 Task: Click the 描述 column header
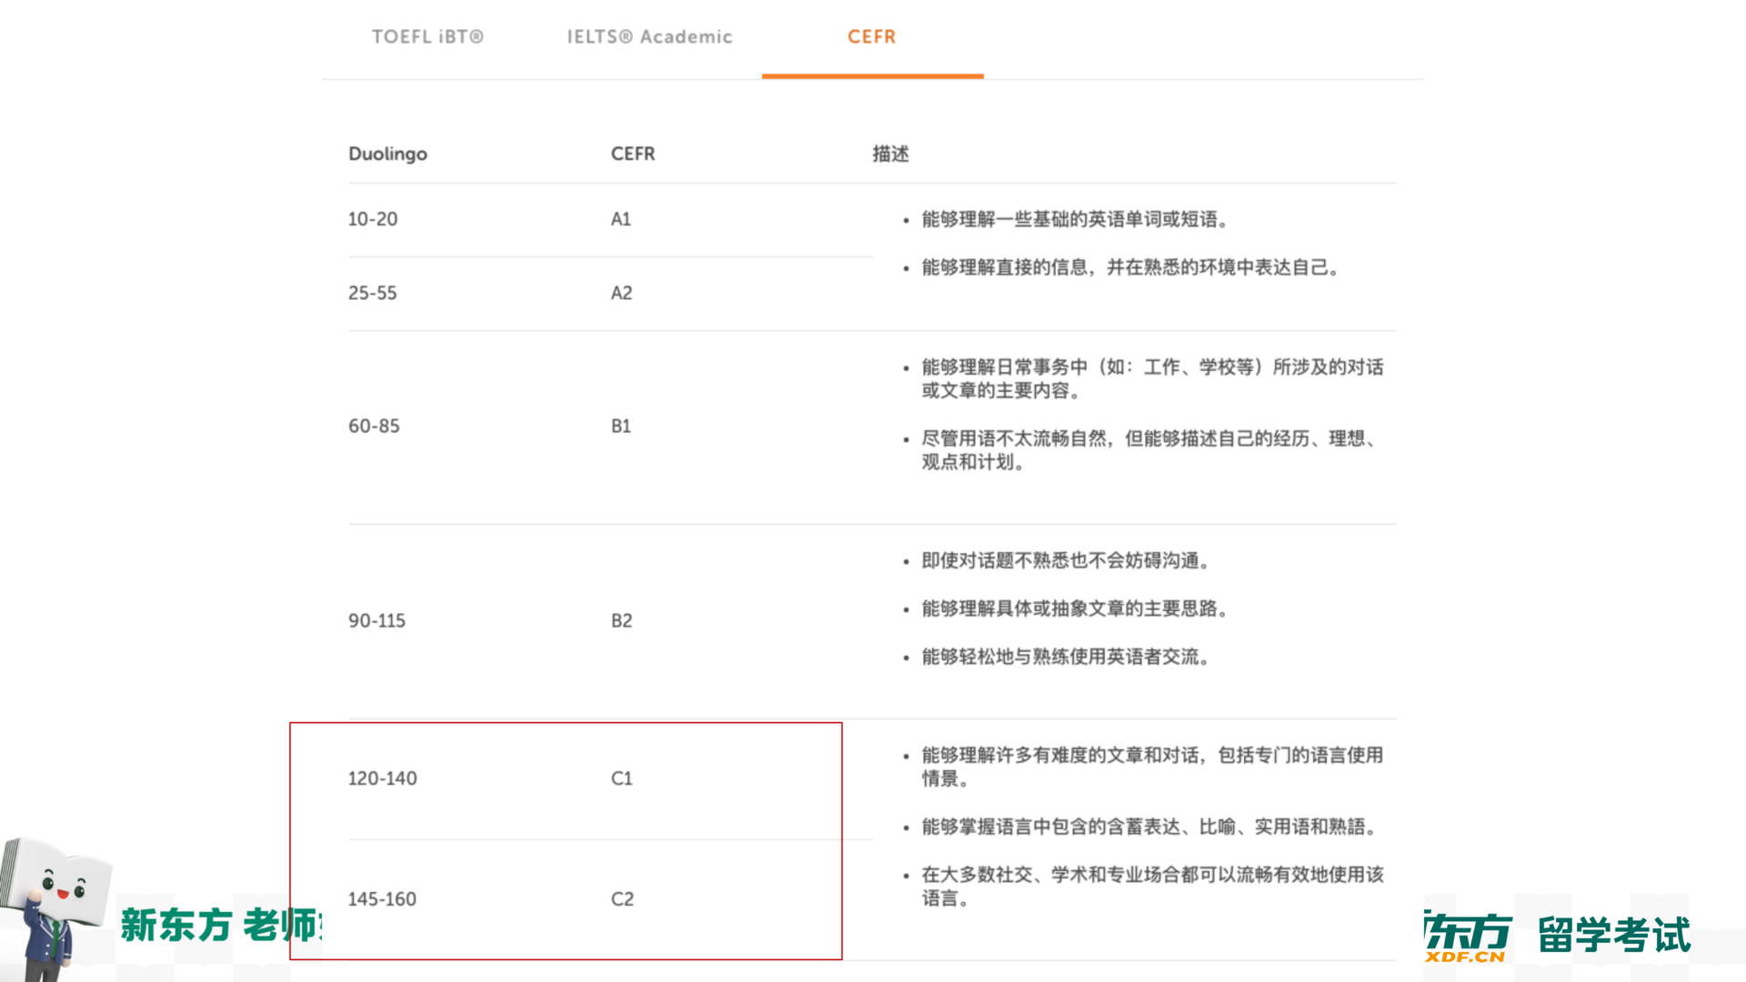point(890,154)
